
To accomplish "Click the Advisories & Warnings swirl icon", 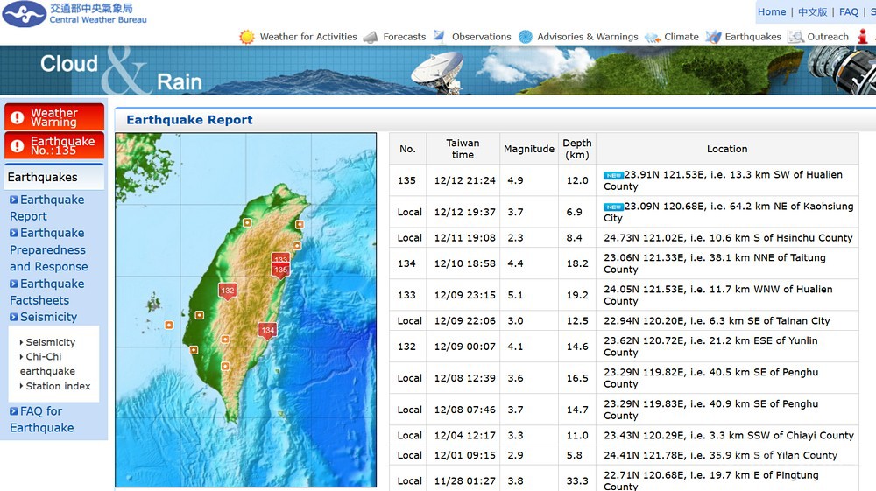I will click(525, 37).
